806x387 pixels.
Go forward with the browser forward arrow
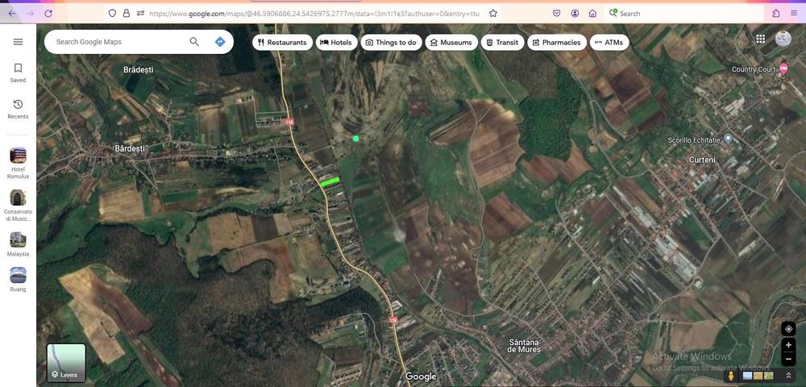pos(31,14)
